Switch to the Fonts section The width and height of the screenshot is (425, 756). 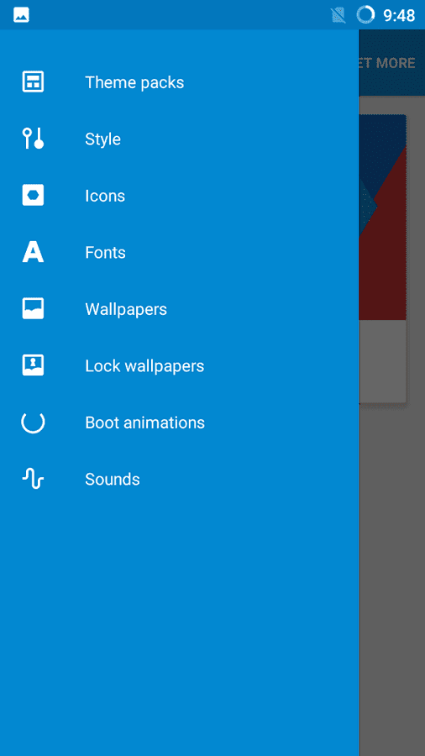tap(179, 252)
